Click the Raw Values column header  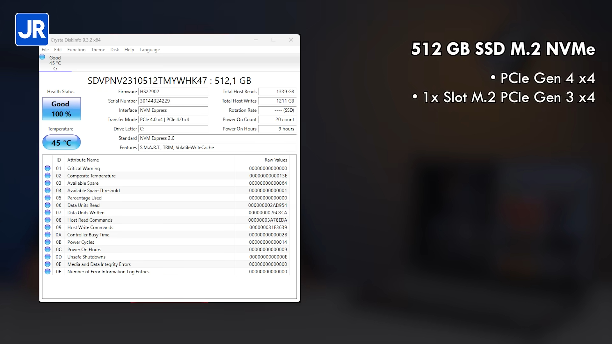tap(275, 160)
